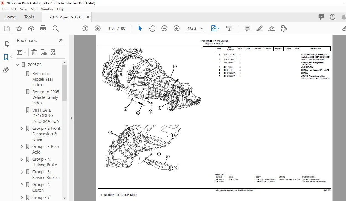Click the bookmarks panel scroll-down arrow
The width and height of the screenshot is (346, 201).
click(65, 197)
